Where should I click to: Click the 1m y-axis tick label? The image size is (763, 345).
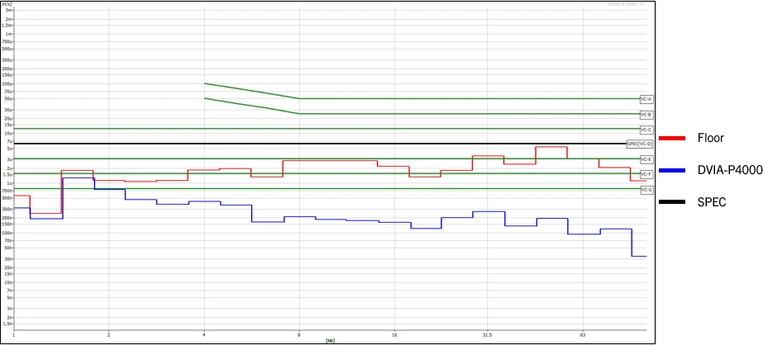click(x=9, y=35)
